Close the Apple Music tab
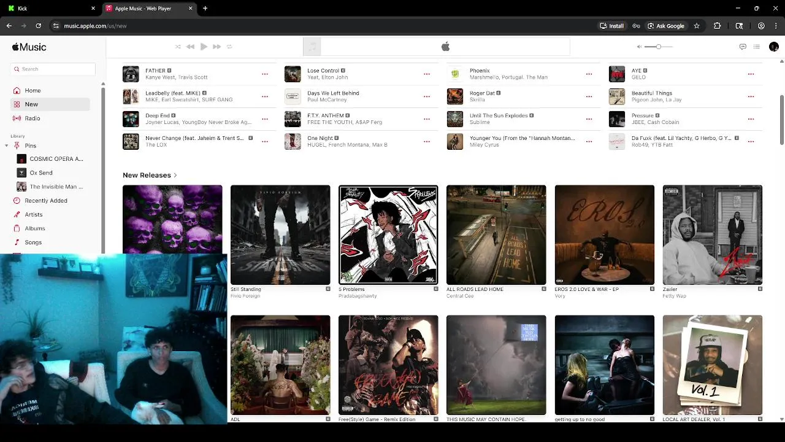The width and height of the screenshot is (785, 442). (x=190, y=9)
